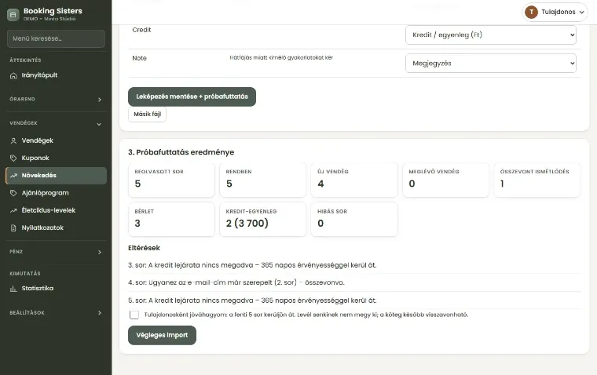Click the Booking Sisters logo icon
The image size is (597, 375).
tap(13, 14)
